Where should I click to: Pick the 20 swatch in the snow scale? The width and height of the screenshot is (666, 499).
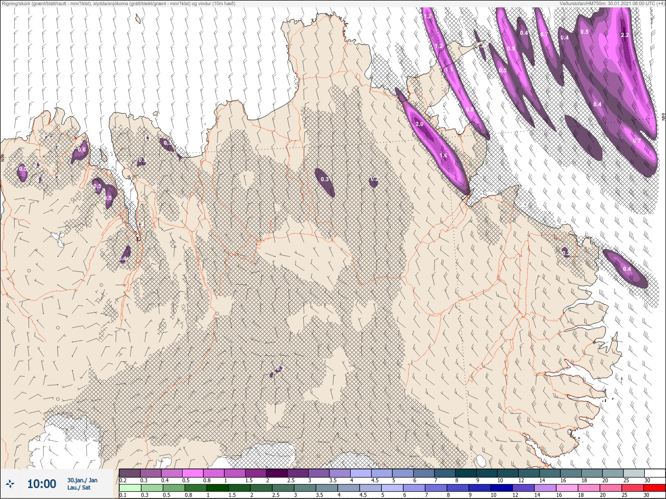[x=613, y=473]
